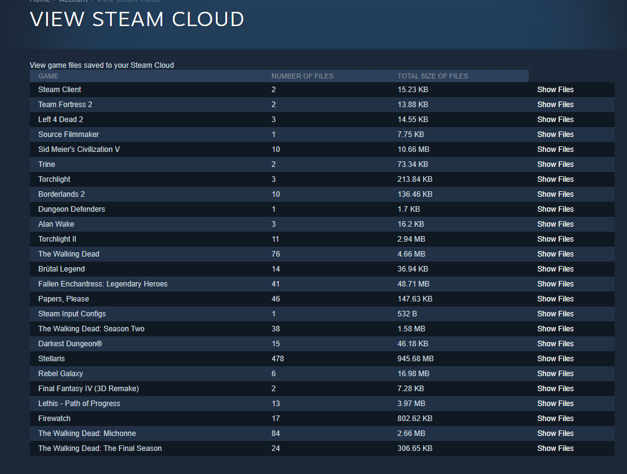Viewport: 627px width, 474px height.
Task: Select the Dungeon Defenders game name
Action: click(72, 209)
